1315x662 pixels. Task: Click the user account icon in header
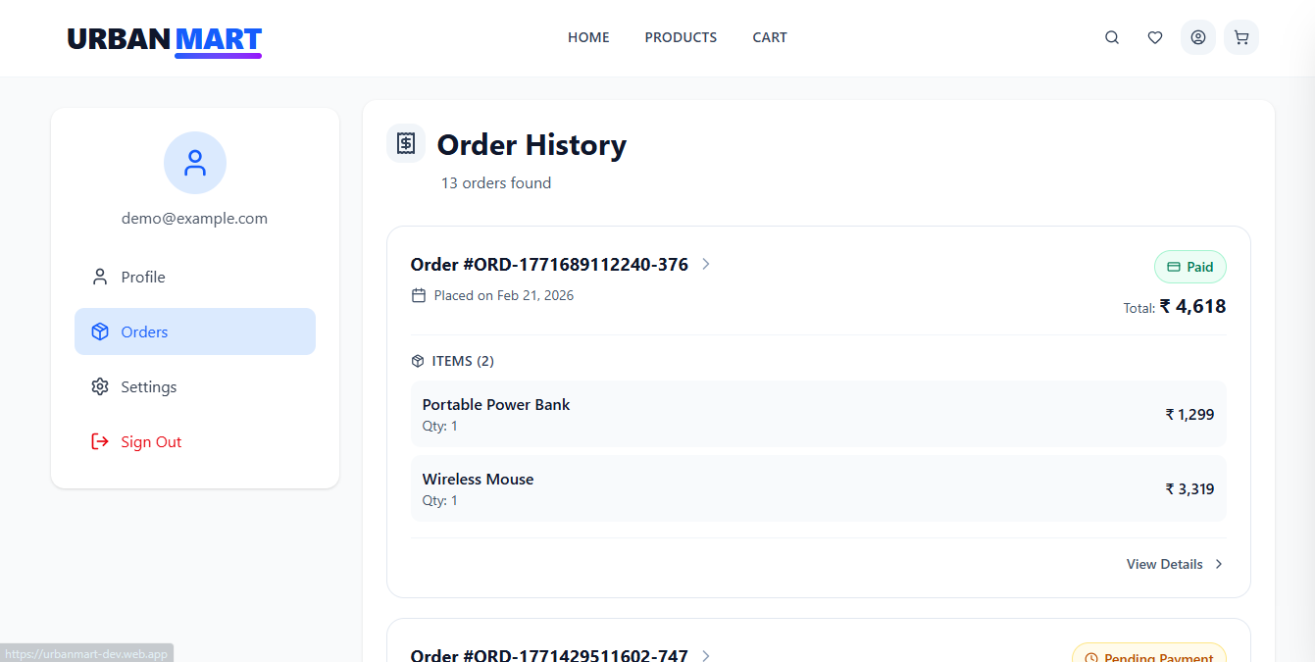1198,37
